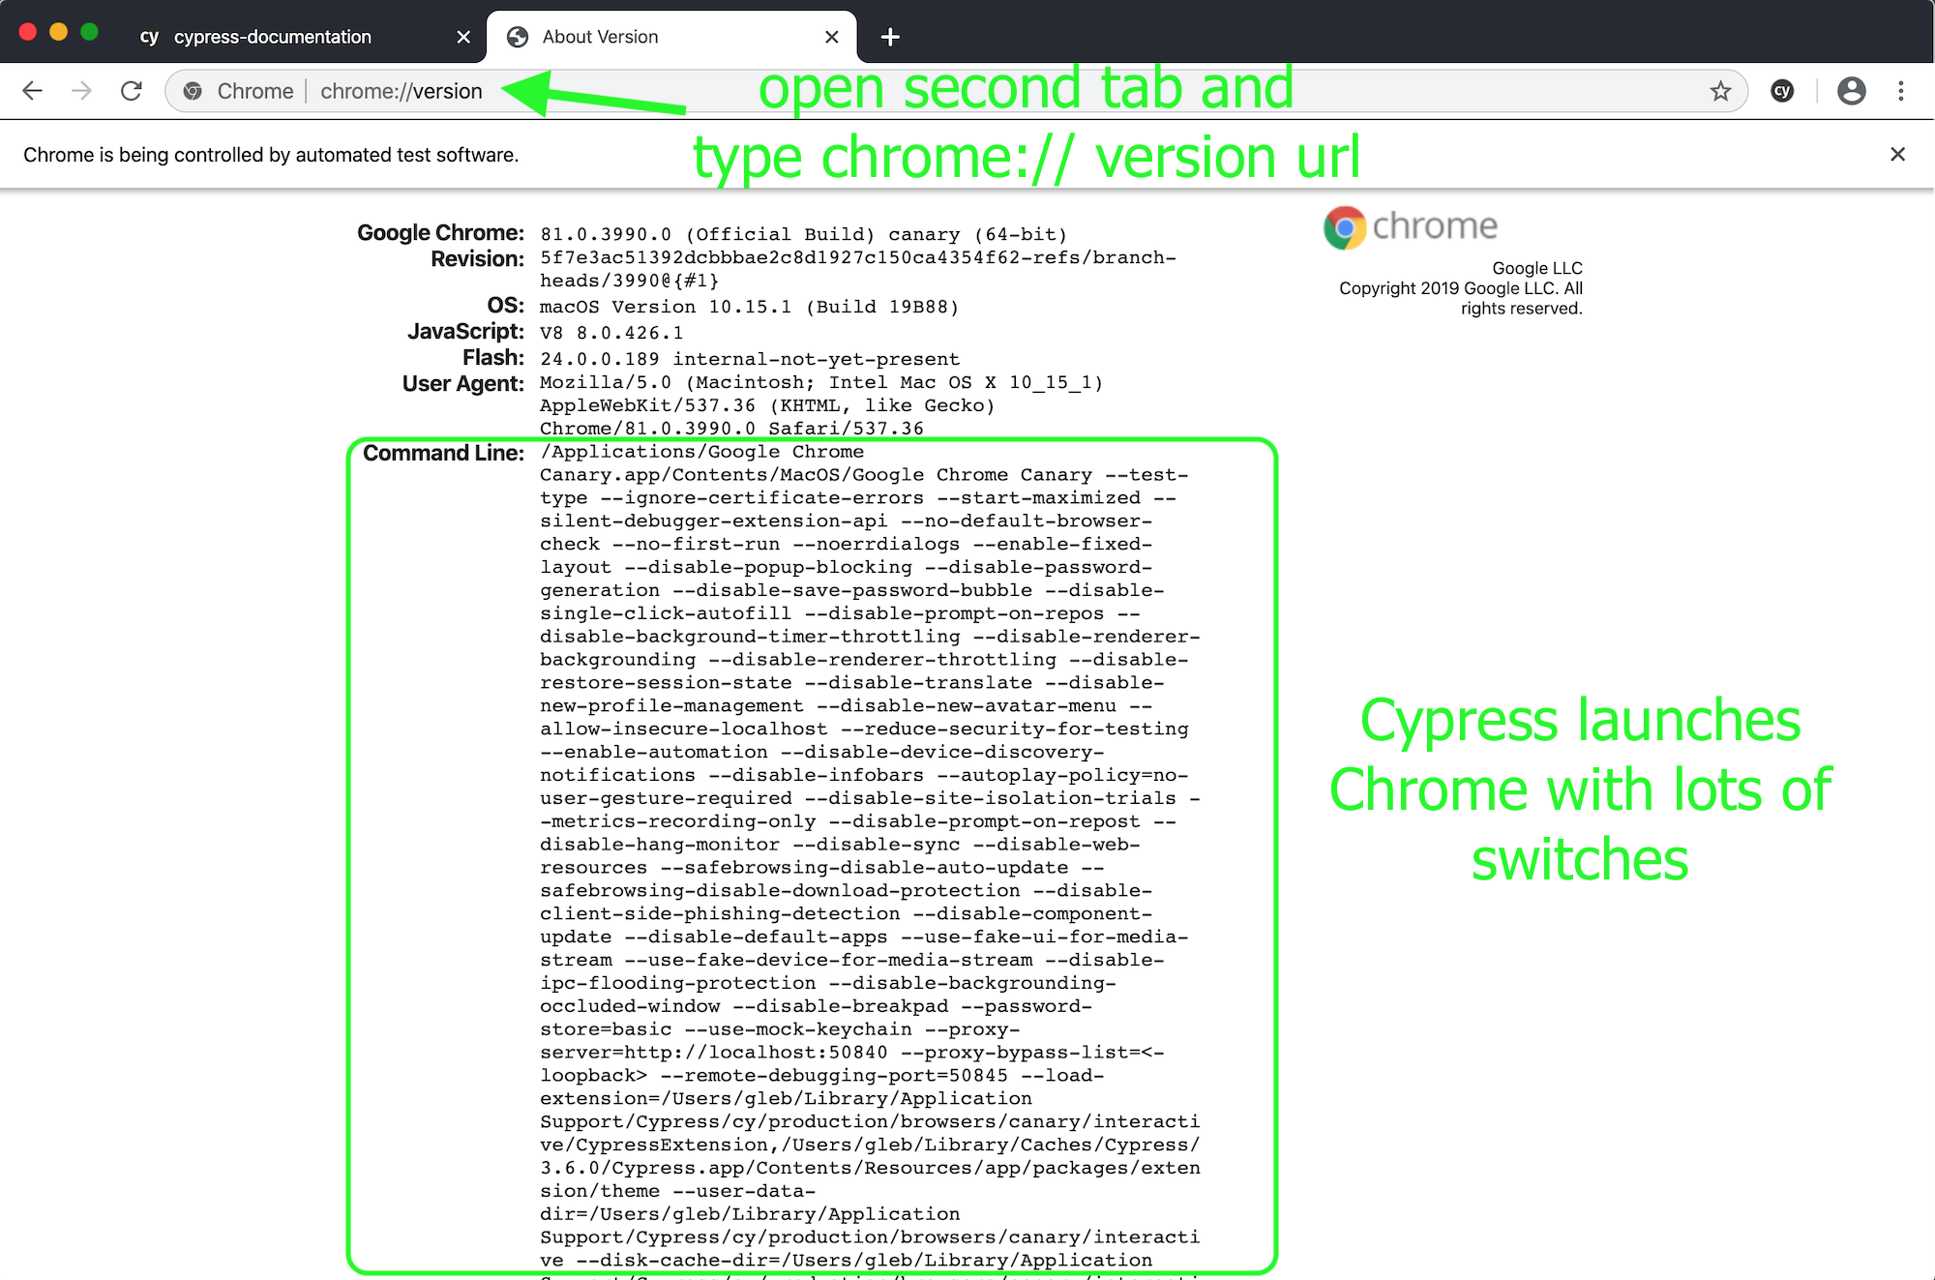Click the About Version tab favicon
Viewport: 1935px width, 1280px height.
517,36
